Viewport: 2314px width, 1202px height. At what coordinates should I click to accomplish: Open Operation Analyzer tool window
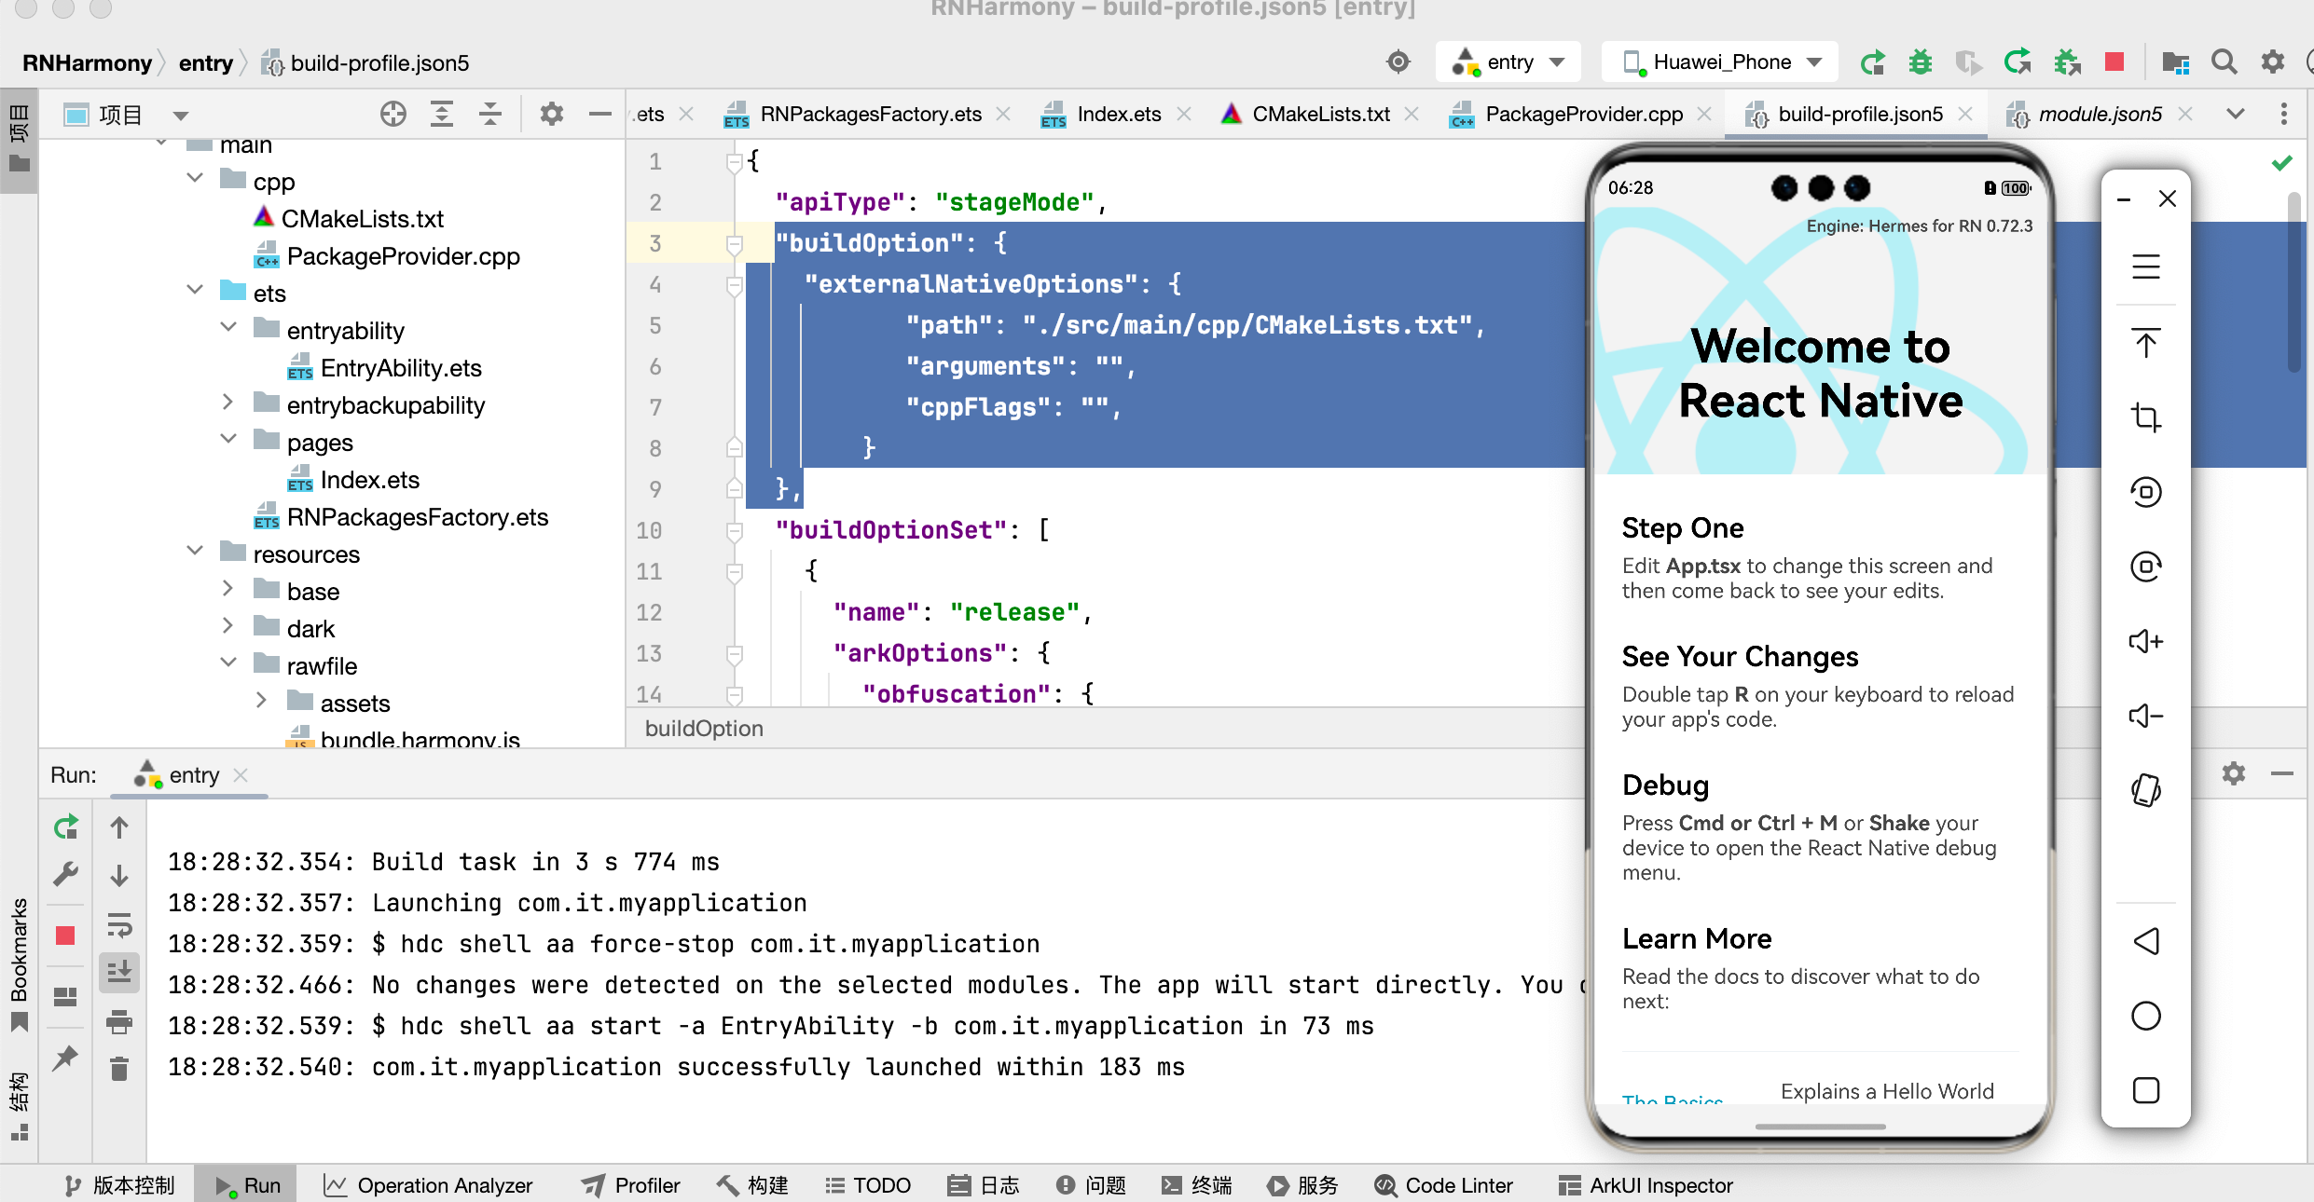(x=427, y=1185)
